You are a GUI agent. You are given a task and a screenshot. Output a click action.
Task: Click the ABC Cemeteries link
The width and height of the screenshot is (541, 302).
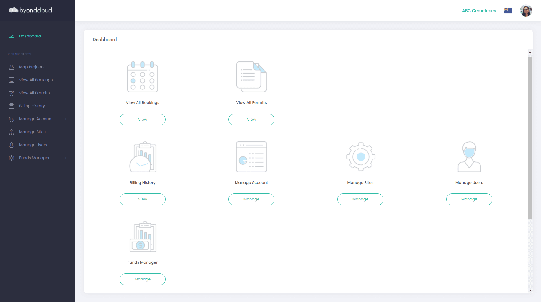pos(479,11)
